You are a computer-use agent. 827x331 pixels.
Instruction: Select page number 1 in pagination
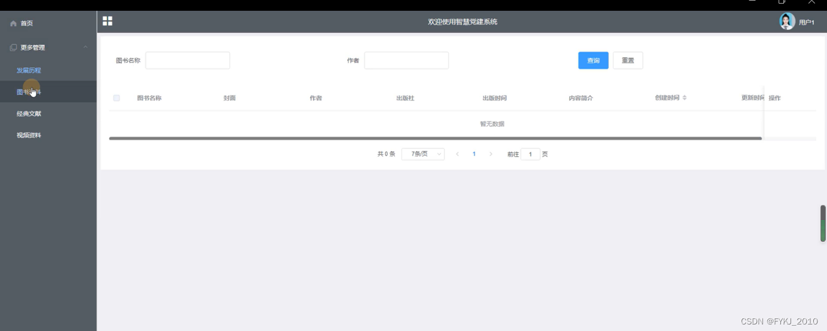pos(474,154)
